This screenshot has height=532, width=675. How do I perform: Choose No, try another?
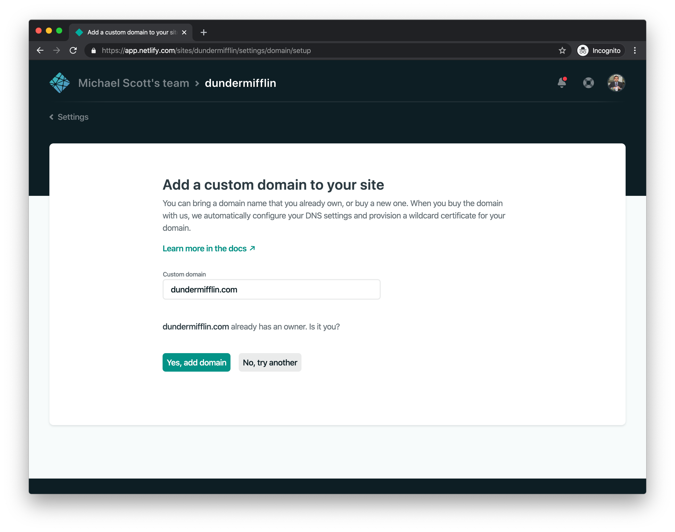pyautogui.click(x=270, y=363)
